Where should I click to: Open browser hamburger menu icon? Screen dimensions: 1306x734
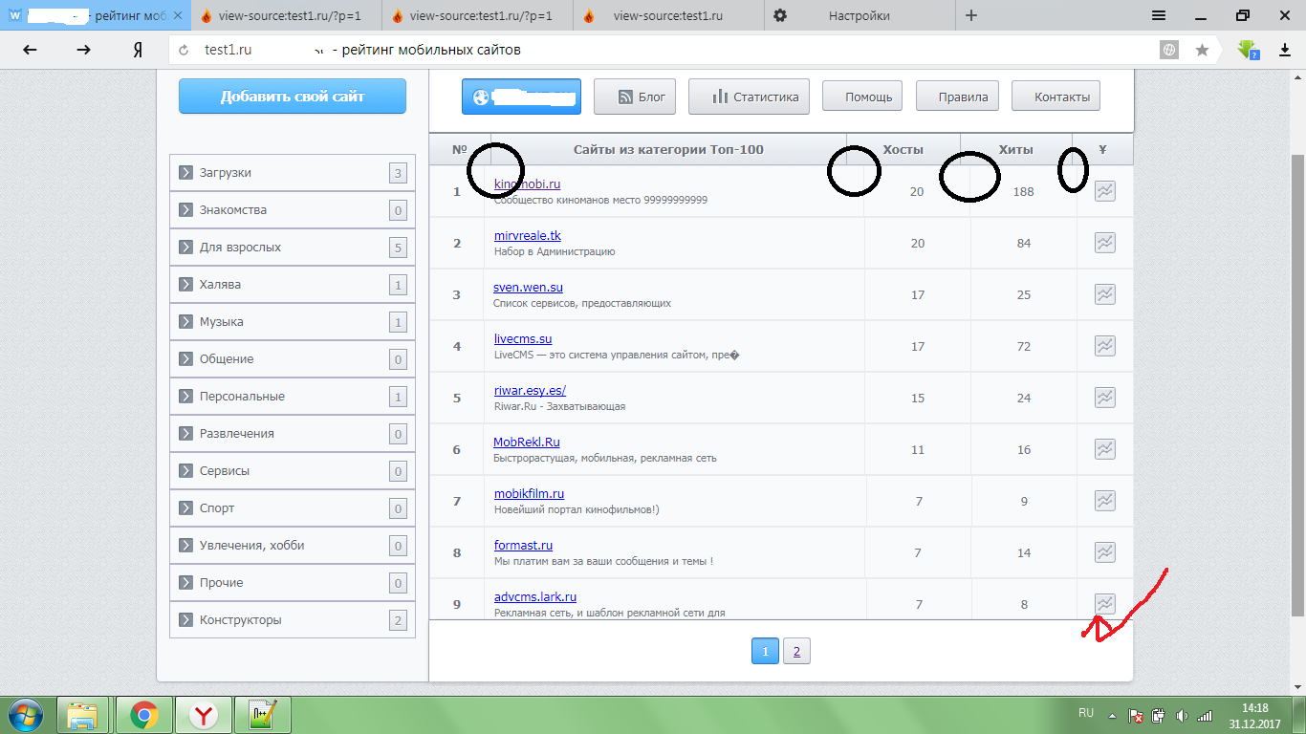click(x=1158, y=15)
